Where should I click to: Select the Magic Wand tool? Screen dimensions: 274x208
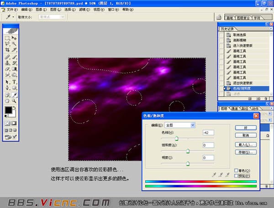tap(14, 44)
